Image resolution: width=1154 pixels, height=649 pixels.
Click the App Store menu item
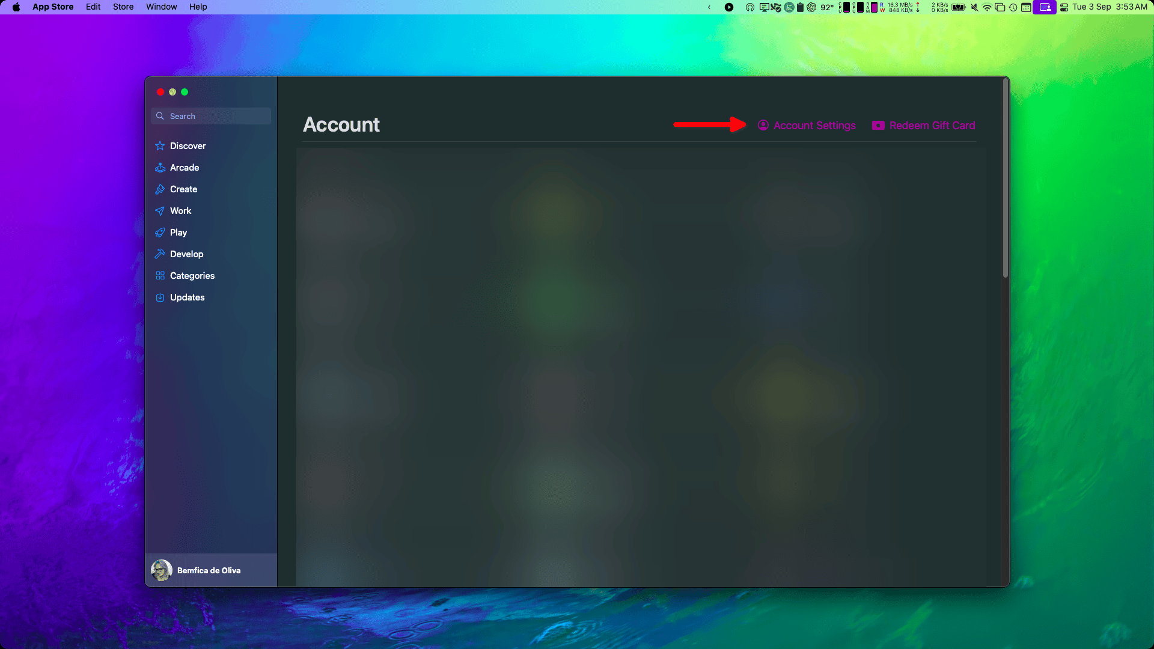click(x=52, y=7)
